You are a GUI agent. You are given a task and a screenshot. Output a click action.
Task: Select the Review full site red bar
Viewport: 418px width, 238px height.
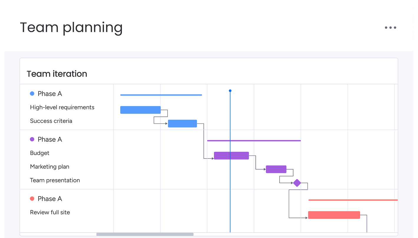pyautogui.click(x=334, y=215)
